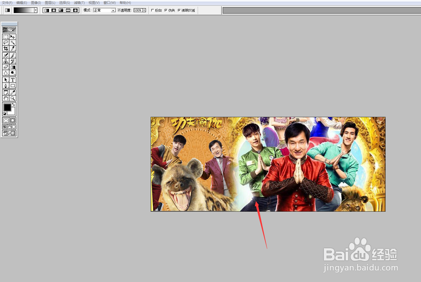421x282 pixels.
Task: Select the Move tool
Action: click(x=13, y=37)
